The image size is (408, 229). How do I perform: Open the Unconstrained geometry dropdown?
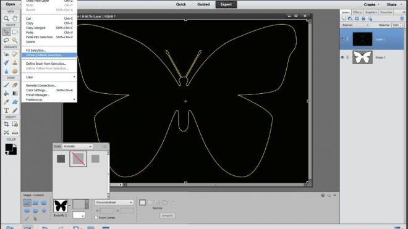coord(114,202)
